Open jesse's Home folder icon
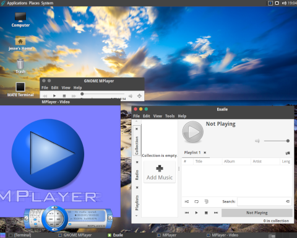This screenshot has width=297, height=238. tap(20, 43)
